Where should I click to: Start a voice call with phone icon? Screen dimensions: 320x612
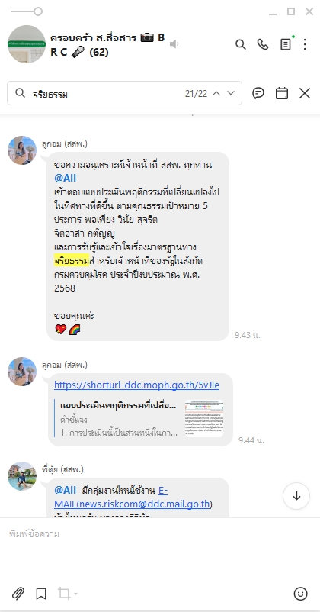tap(263, 44)
